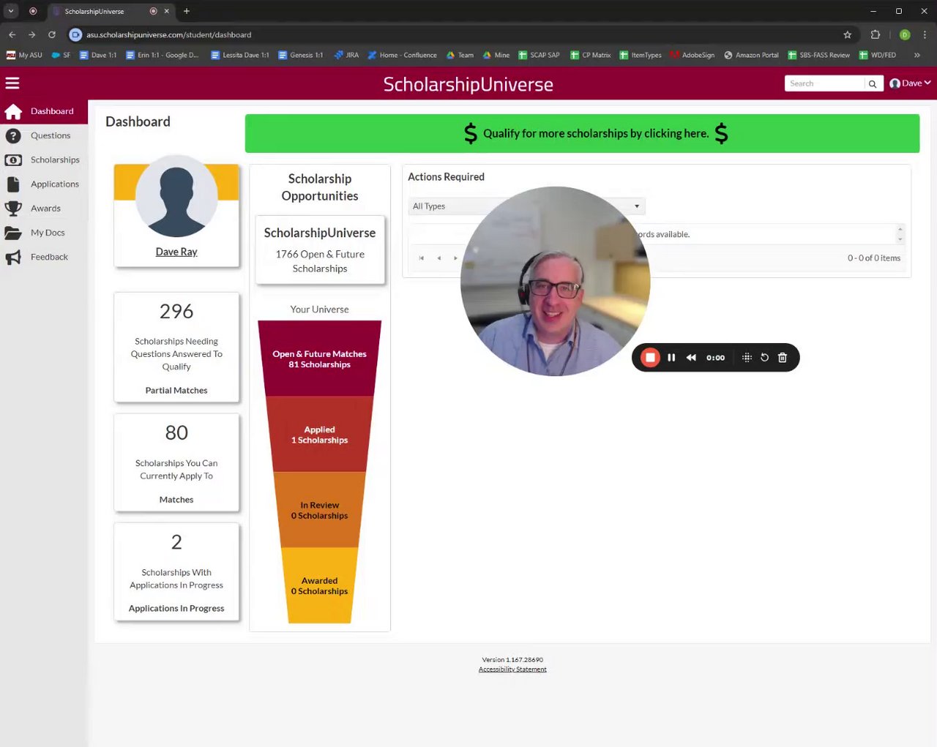The width and height of the screenshot is (937, 747).
Task: Go to next page in Actions Required pager
Action: pos(455,258)
